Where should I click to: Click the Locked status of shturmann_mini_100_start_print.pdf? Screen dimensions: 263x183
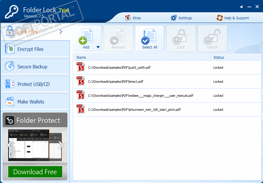pos(218,110)
